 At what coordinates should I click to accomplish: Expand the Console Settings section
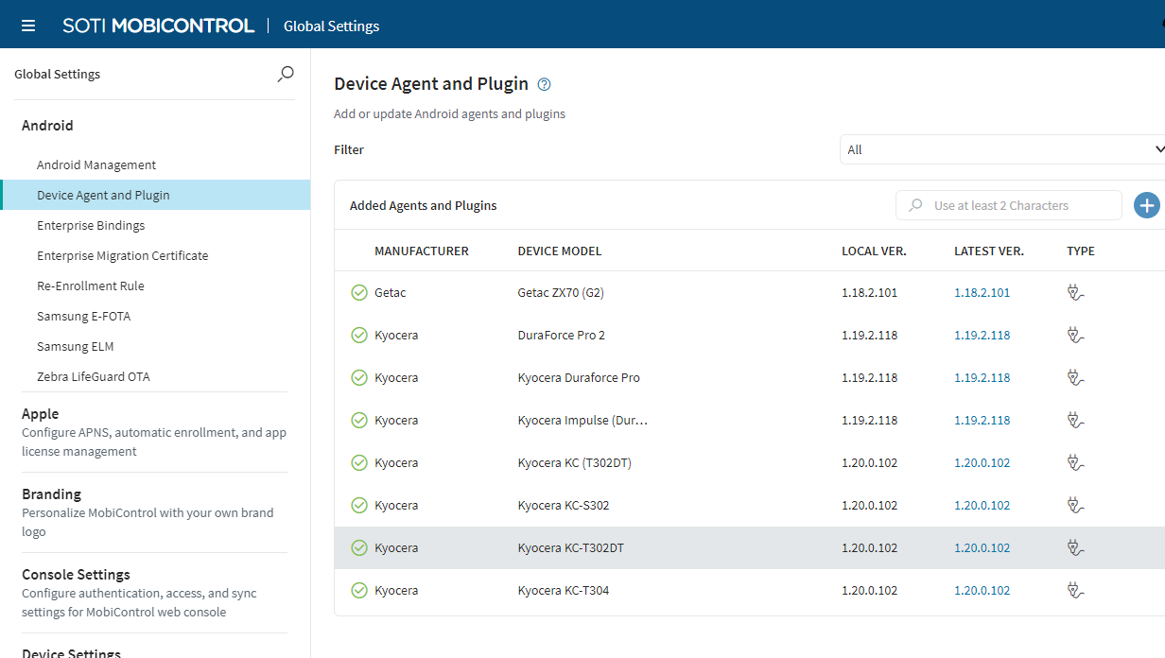click(x=76, y=575)
